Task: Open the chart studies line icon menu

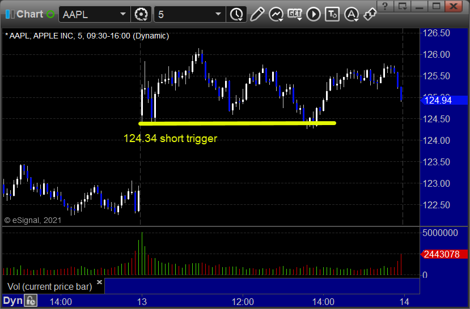Action: coord(276,14)
